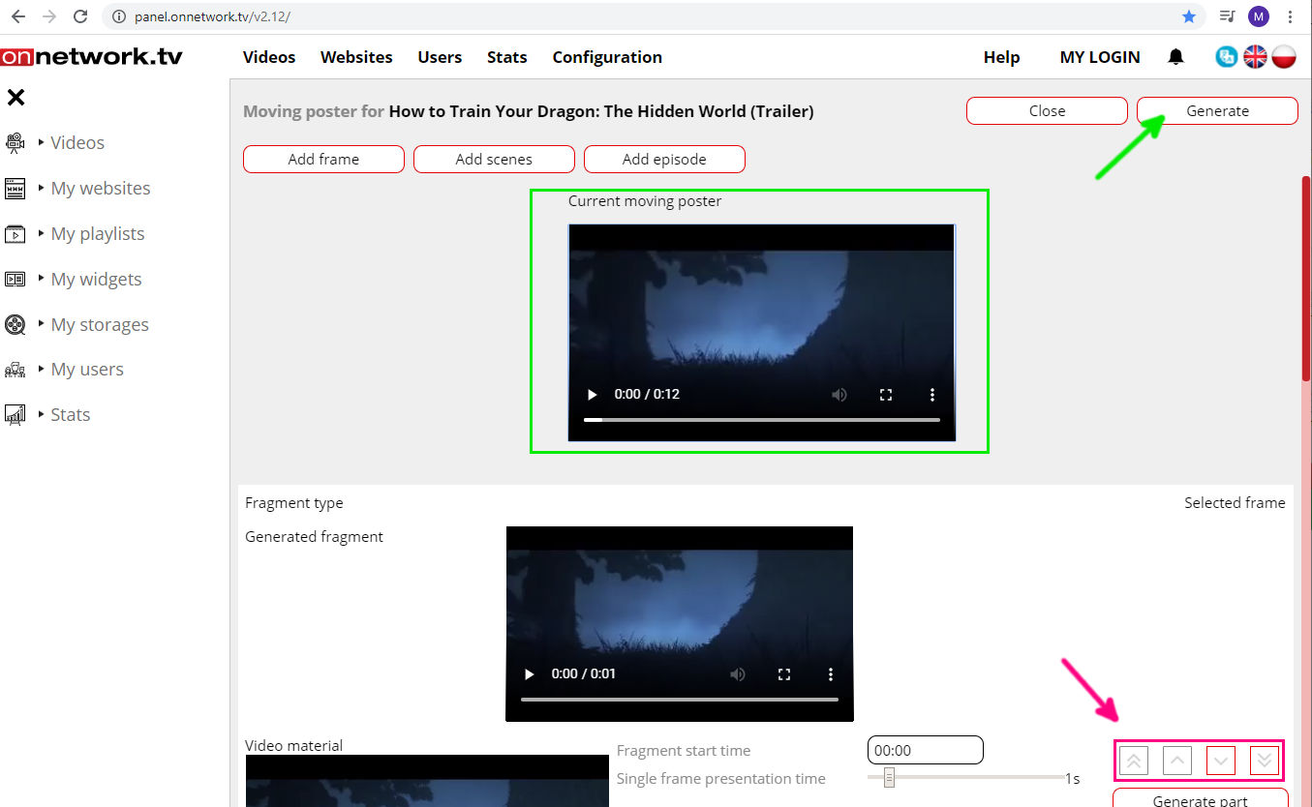The height and width of the screenshot is (807, 1312).
Task: Open the Websites top menu
Action: 356,57
